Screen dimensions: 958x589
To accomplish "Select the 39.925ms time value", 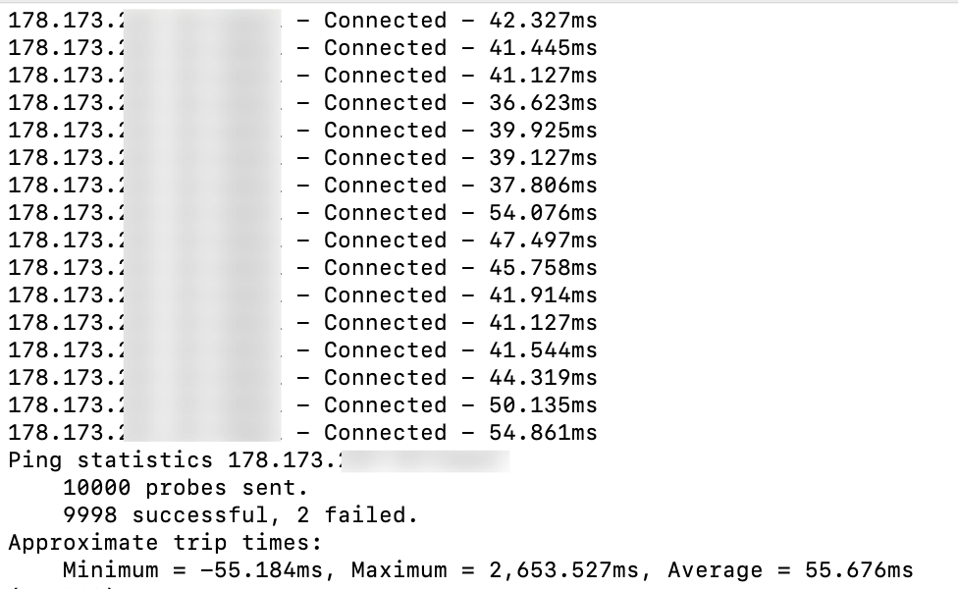I will point(543,130).
